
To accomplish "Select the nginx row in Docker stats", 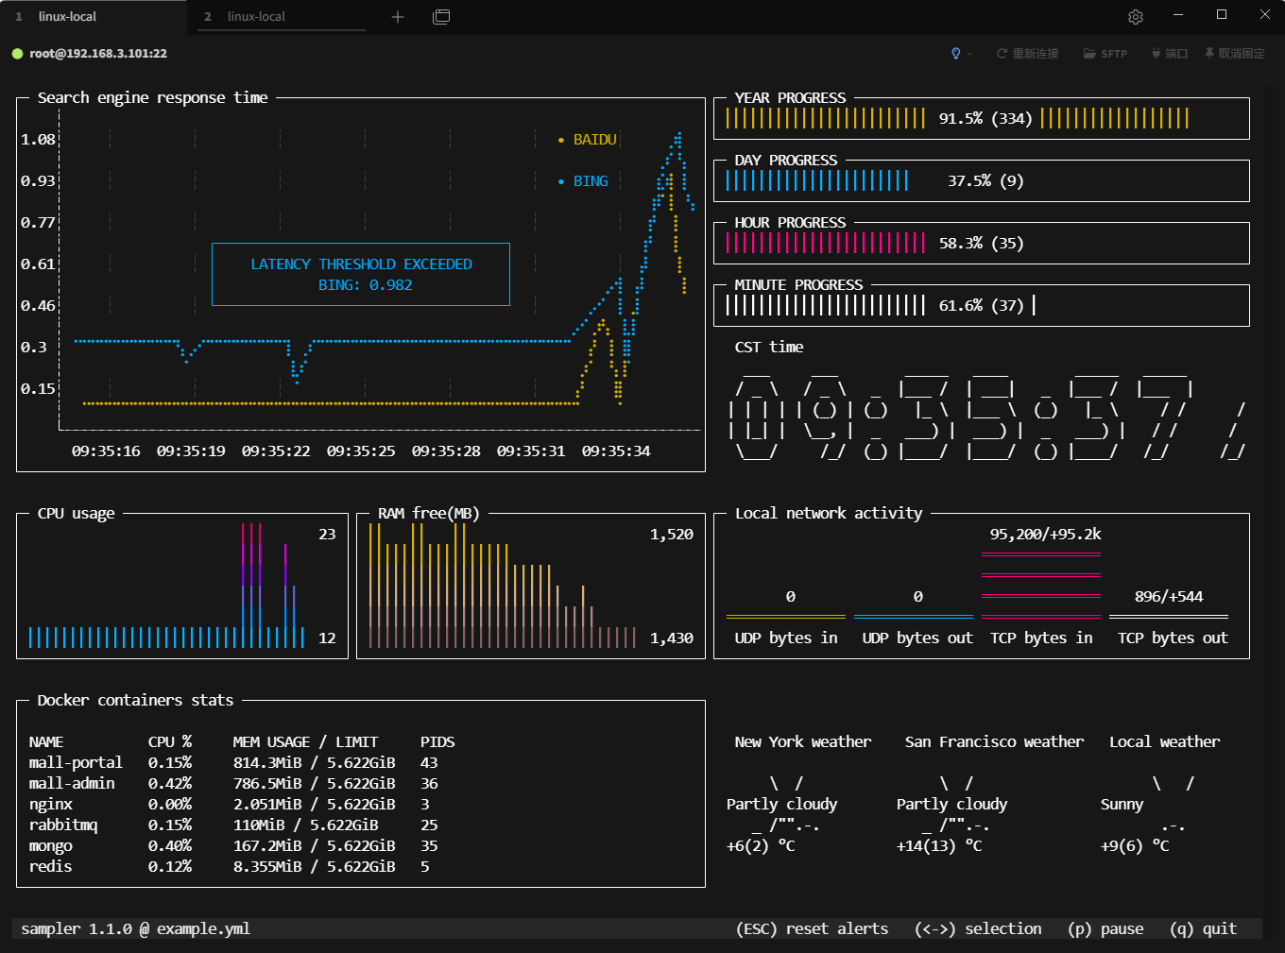I will (x=51, y=805).
